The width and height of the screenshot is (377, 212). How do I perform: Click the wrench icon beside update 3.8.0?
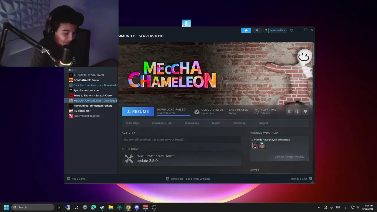point(129,159)
